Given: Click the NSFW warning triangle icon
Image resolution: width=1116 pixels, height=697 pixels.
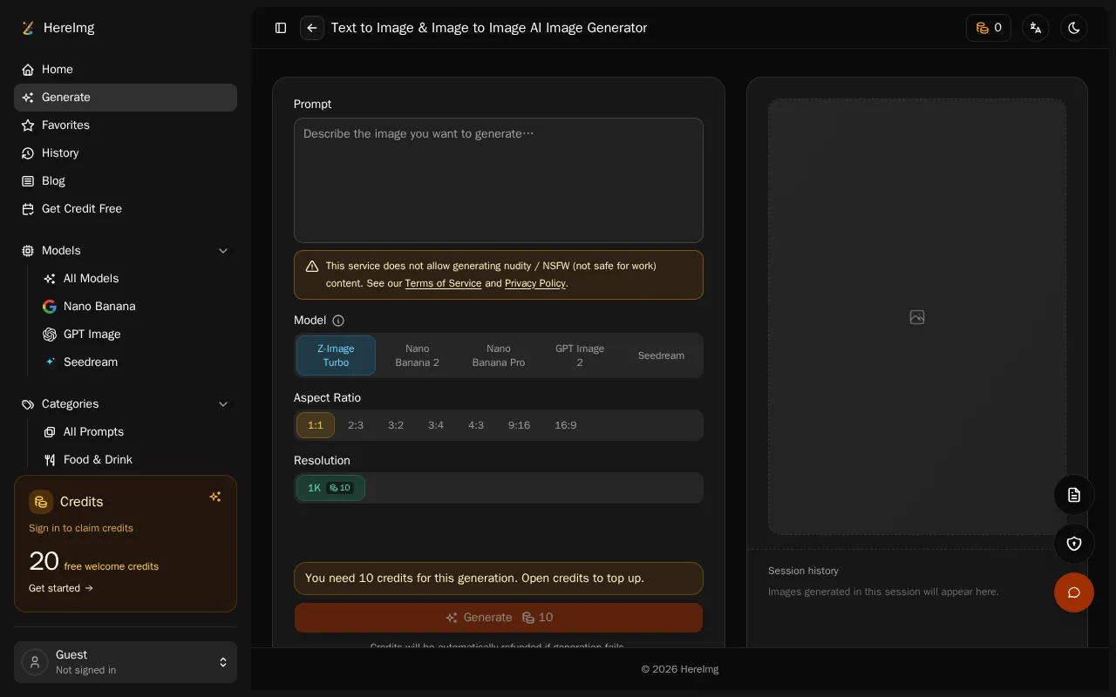Looking at the screenshot, I should pos(312,267).
